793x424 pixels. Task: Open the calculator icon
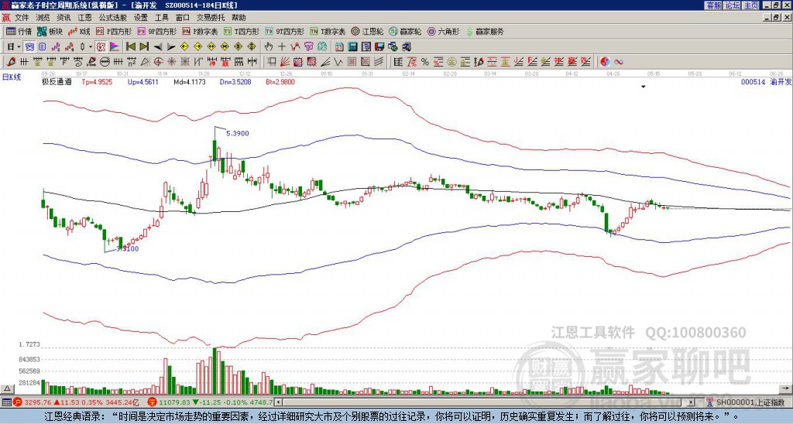pyautogui.click(x=352, y=47)
